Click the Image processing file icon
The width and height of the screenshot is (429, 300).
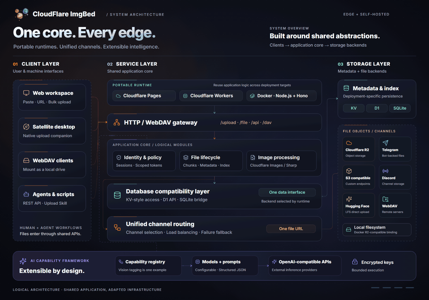pos(253,157)
